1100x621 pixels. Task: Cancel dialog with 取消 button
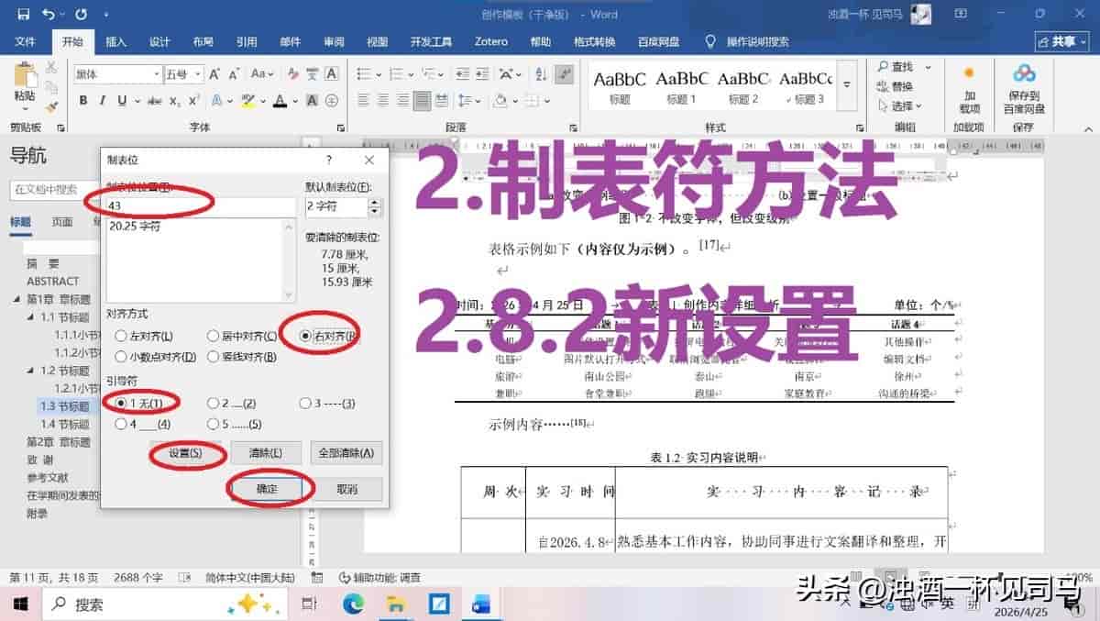(x=346, y=489)
